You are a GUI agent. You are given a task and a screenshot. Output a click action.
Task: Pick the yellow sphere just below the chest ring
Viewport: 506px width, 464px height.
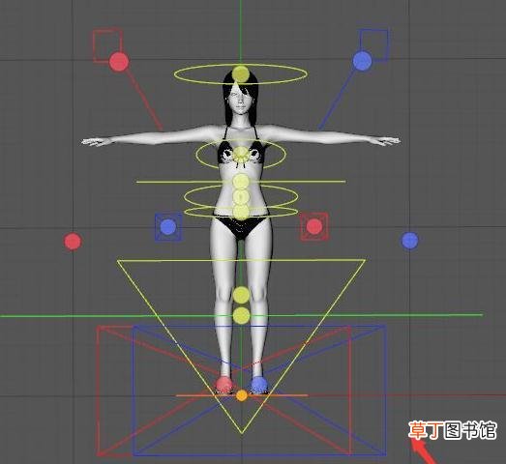click(x=241, y=182)
